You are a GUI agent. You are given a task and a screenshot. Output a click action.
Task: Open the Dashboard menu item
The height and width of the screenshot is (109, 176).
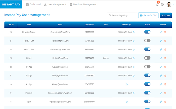33,4
